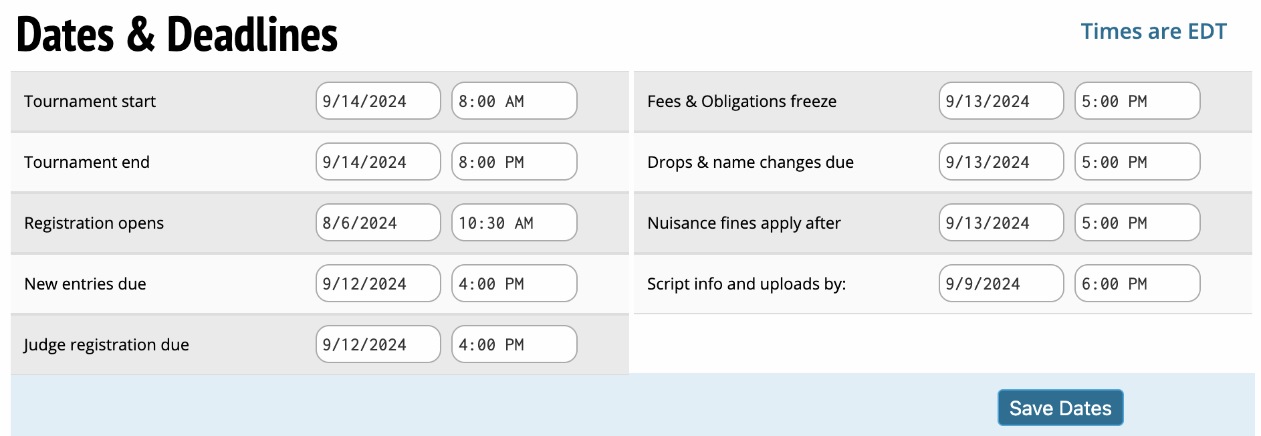Select Drops & name changes due date
This screenshot has width=1261, height=436.
pos(1001,162)
